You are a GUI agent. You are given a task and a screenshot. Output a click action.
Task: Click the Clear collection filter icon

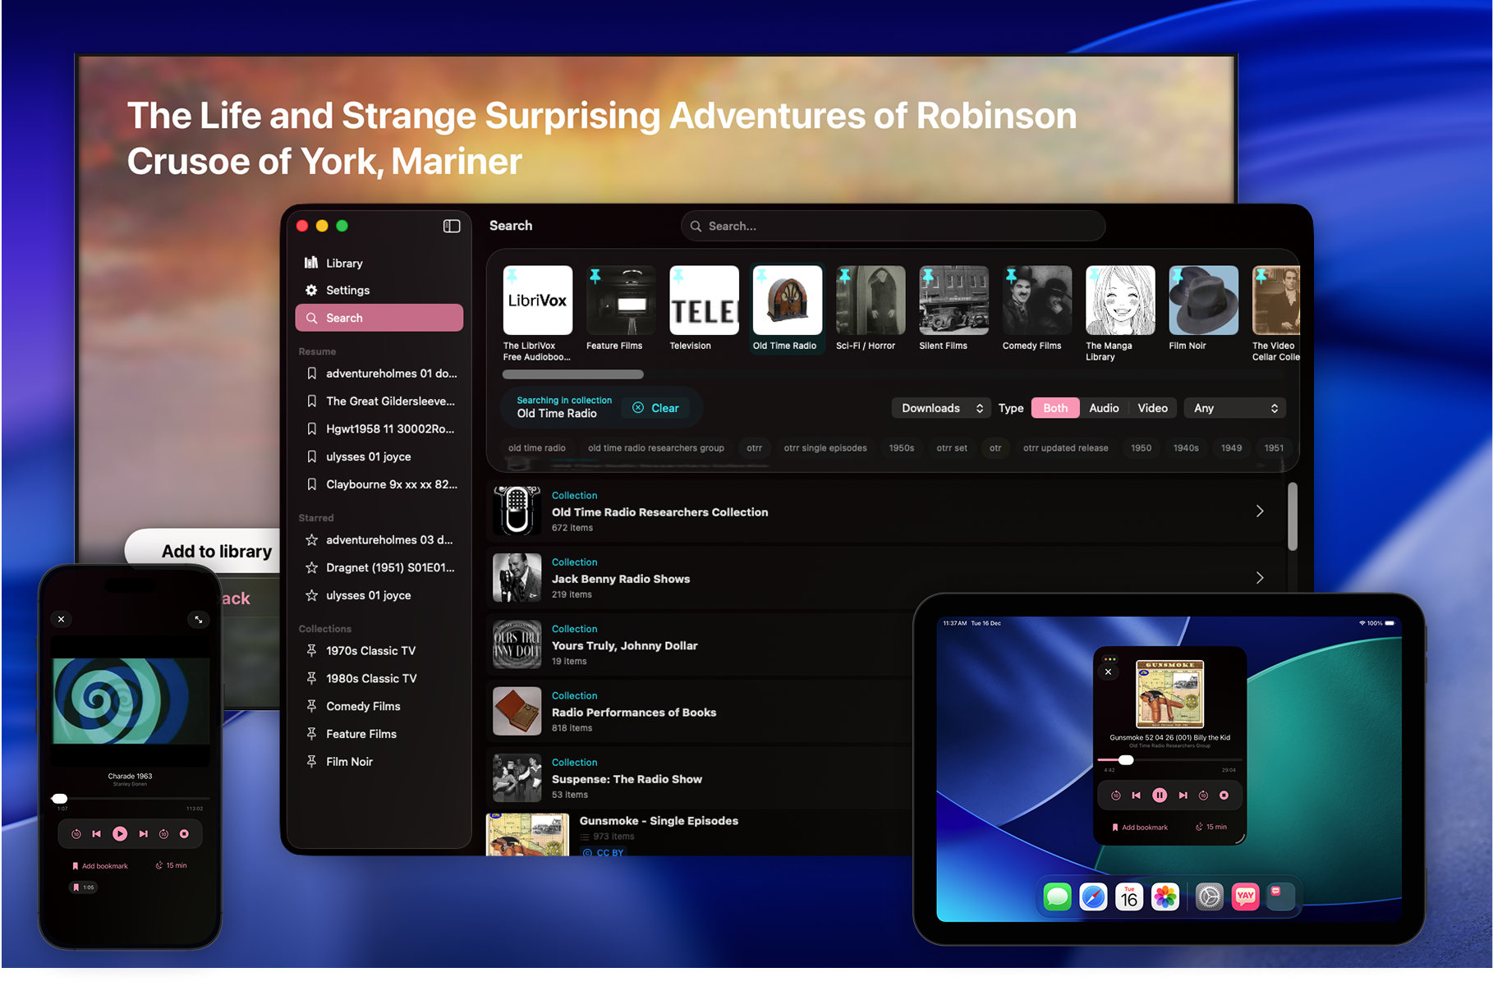click(x=638, y=408)
